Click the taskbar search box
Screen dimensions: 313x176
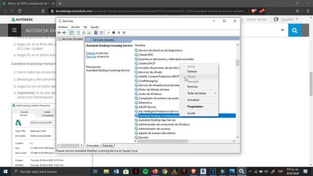point(50,172)
